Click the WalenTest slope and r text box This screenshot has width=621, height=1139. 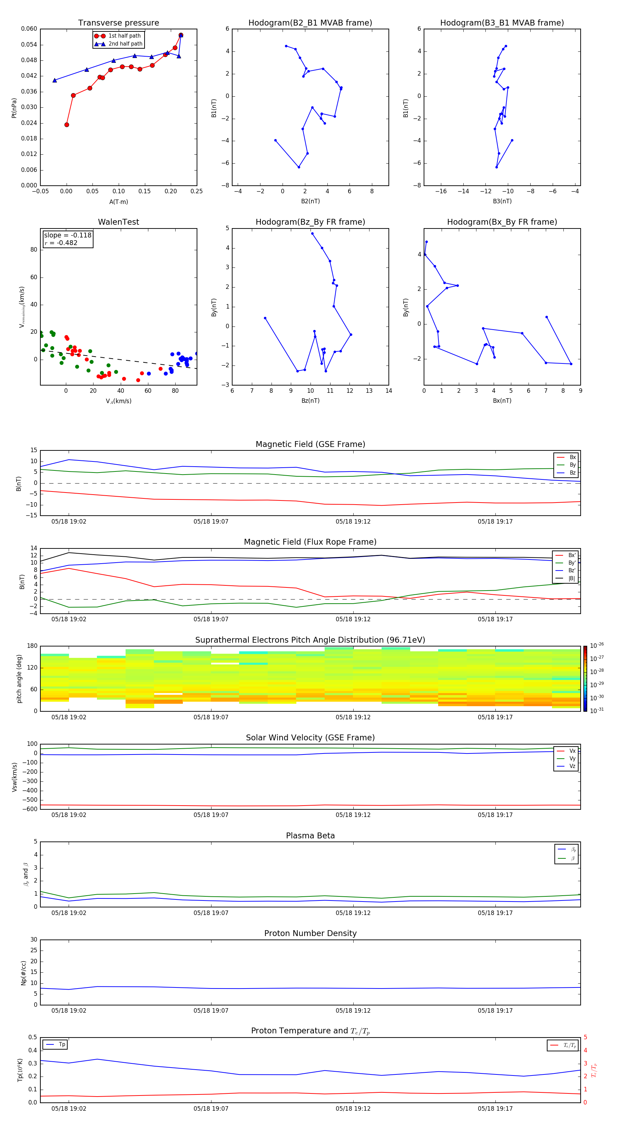68,239
